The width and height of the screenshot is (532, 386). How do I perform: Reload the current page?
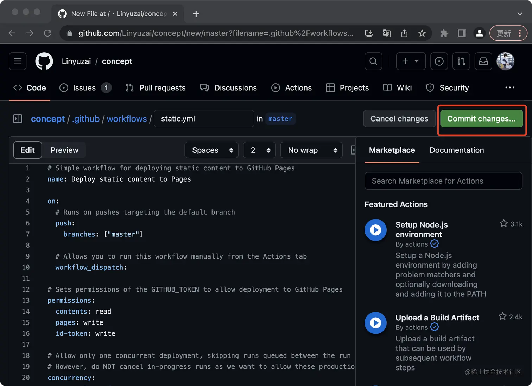point(47,33)
